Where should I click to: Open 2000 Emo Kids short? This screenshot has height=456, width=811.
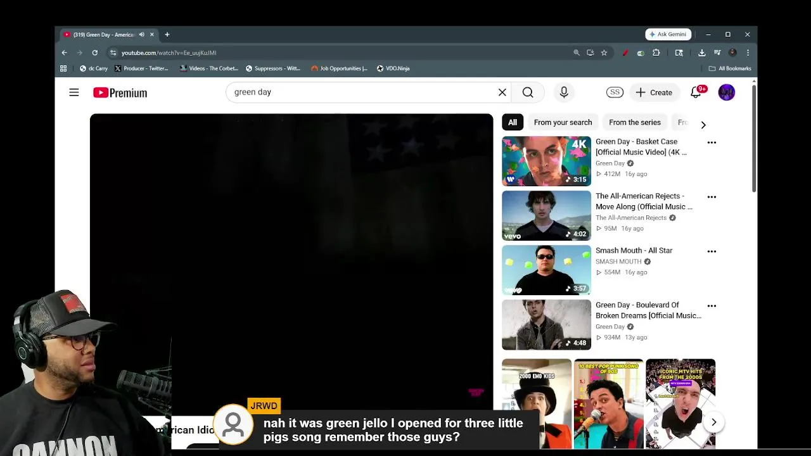point(537,403)
